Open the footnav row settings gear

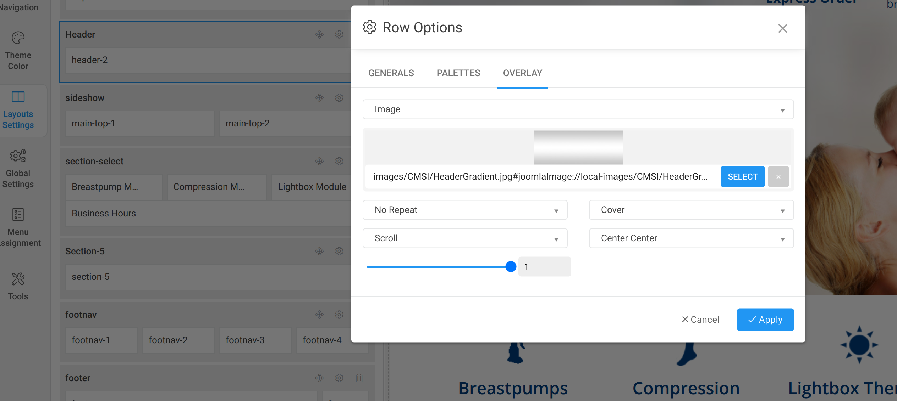pyautogui.click(x=339, y=315)
